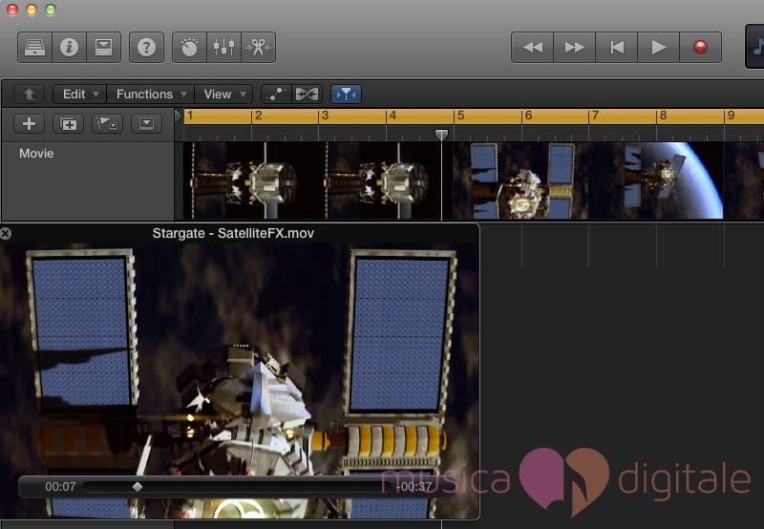Click bar 5 in the ruler

point(461,116)
